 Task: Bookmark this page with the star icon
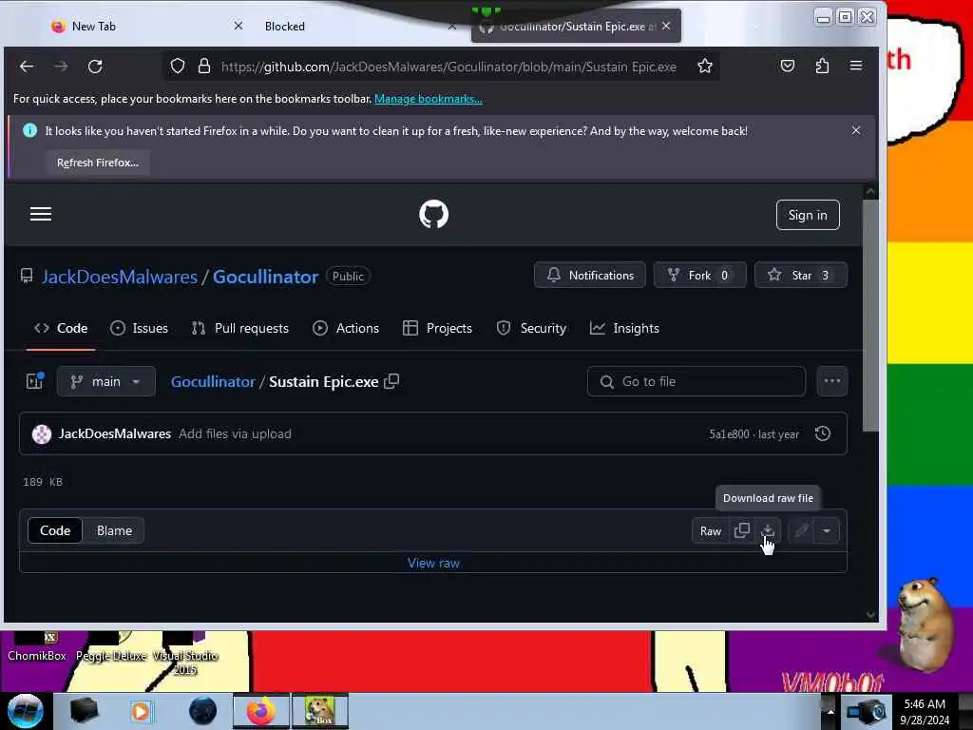coord(705,66)
